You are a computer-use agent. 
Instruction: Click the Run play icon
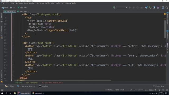[x=130, y=8]
